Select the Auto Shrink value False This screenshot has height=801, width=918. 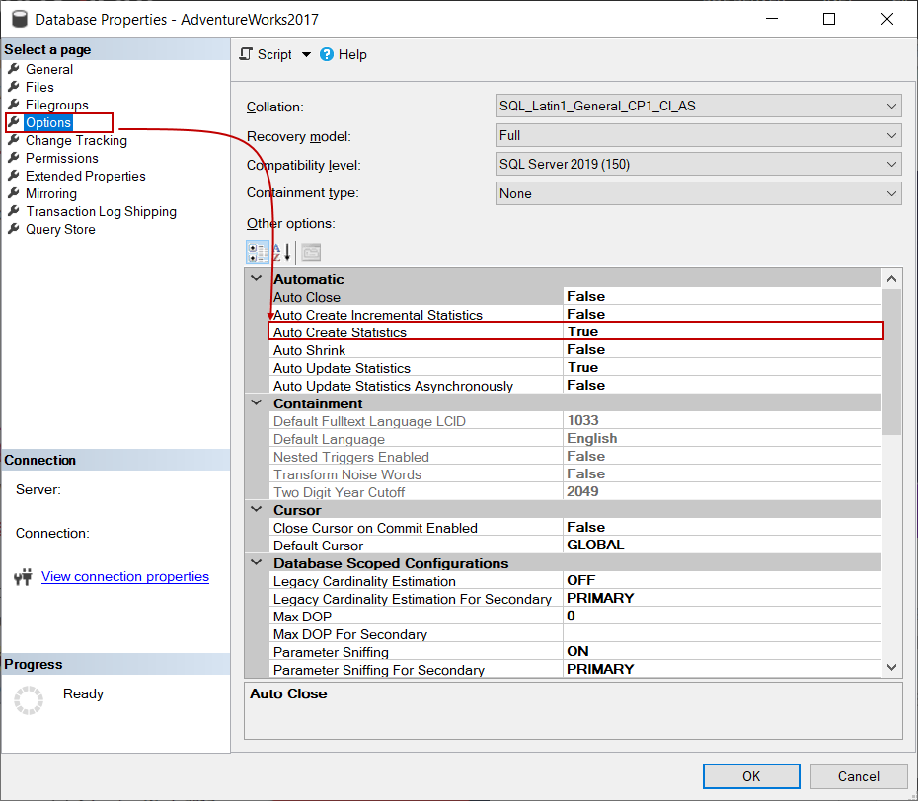(x=723, y=349)
